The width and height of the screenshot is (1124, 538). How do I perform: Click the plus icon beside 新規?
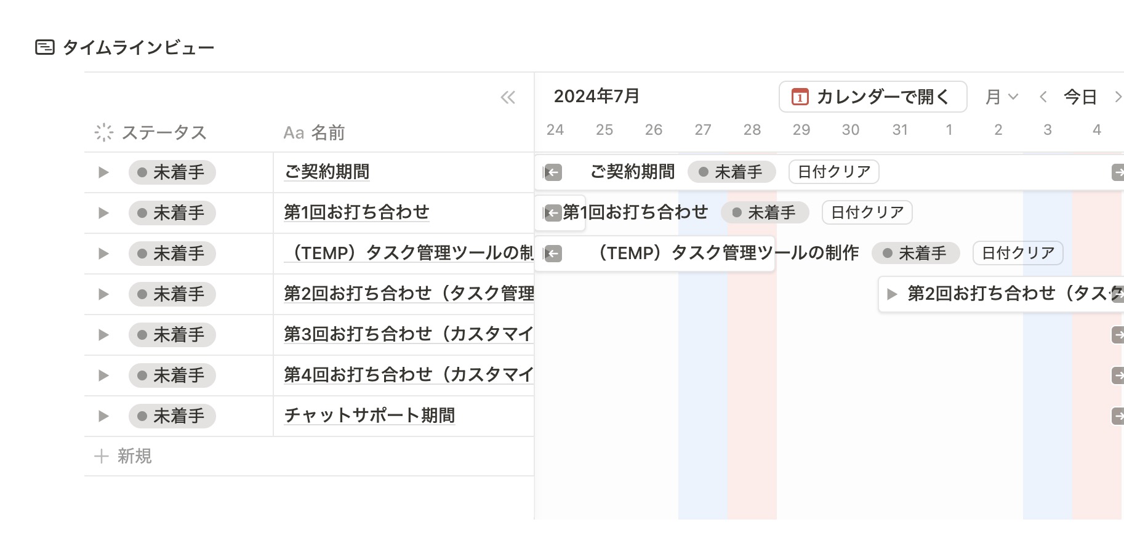(101, 456)
